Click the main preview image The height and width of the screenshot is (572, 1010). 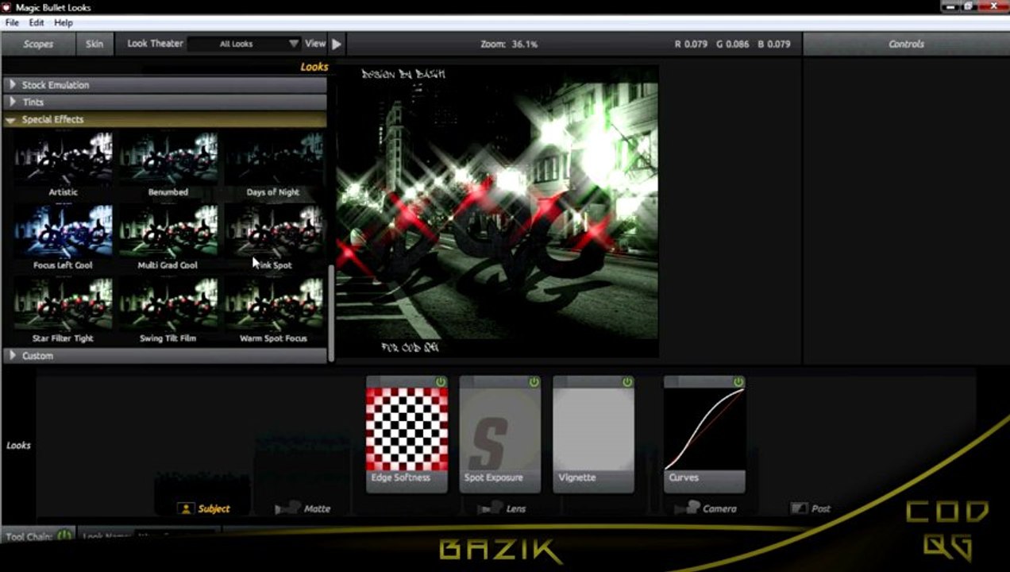point(498,211)
